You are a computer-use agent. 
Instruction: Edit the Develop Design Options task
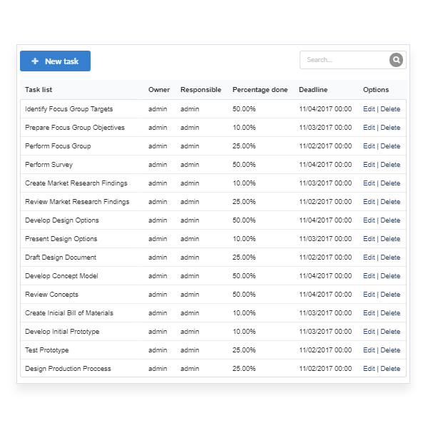click(369, 220)
